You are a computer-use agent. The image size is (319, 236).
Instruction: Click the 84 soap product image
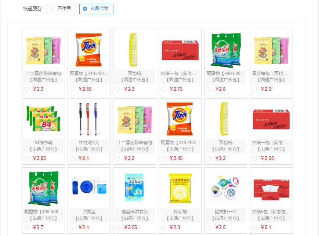point(43,119)
